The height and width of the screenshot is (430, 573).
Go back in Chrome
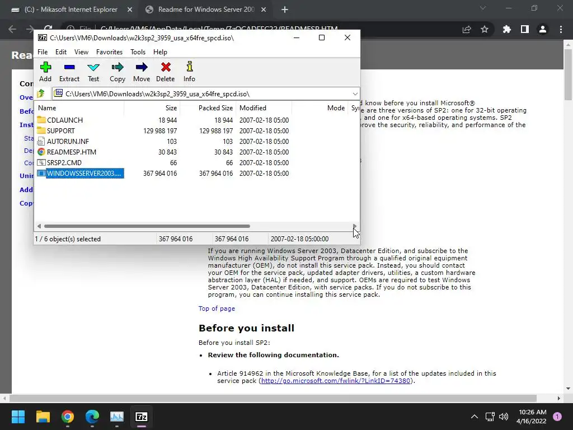(x=12, y=29)
